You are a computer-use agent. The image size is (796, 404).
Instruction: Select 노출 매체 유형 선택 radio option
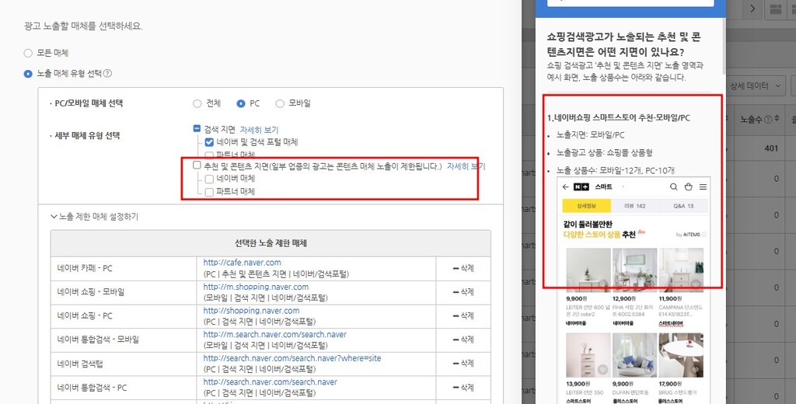click(x=28, y=74)
